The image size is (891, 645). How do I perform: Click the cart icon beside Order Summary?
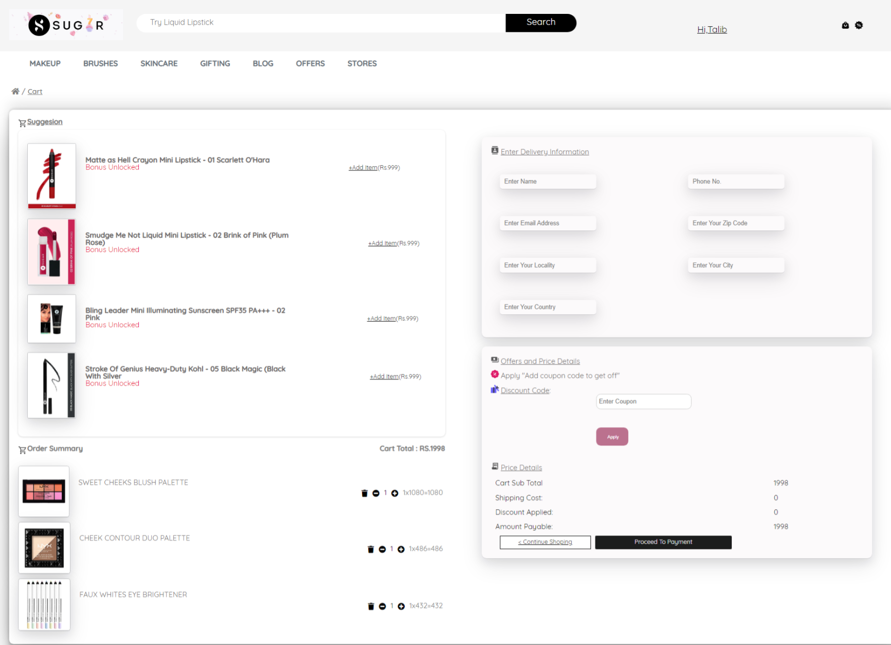click(x=22, y=450)
